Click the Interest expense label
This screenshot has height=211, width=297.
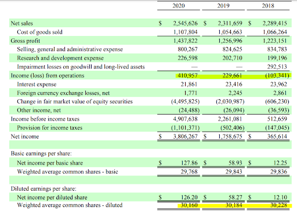click(37, 85)
